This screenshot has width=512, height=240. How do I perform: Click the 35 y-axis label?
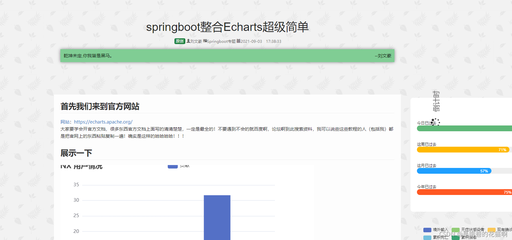pos(76,185)
